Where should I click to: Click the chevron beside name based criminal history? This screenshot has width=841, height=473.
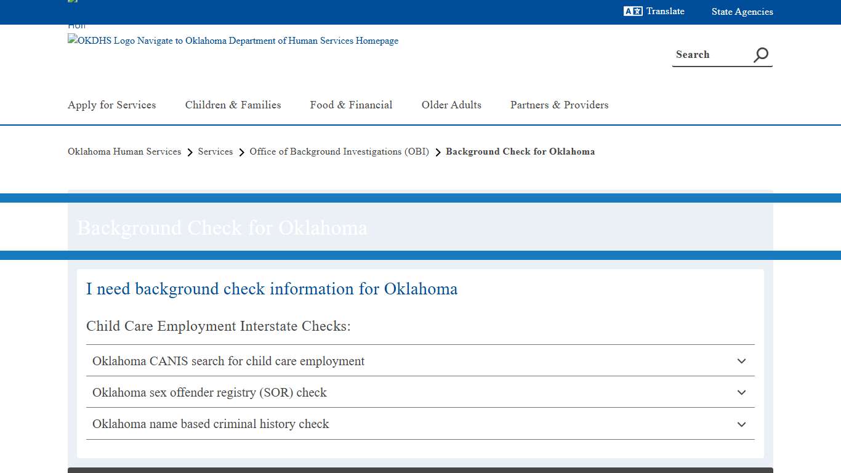point(741,424)
